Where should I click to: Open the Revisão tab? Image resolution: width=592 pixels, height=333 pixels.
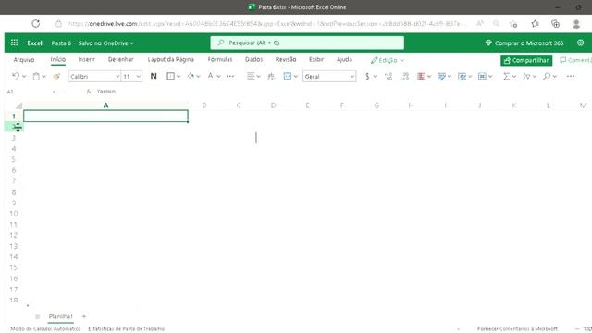click(286, 59)
